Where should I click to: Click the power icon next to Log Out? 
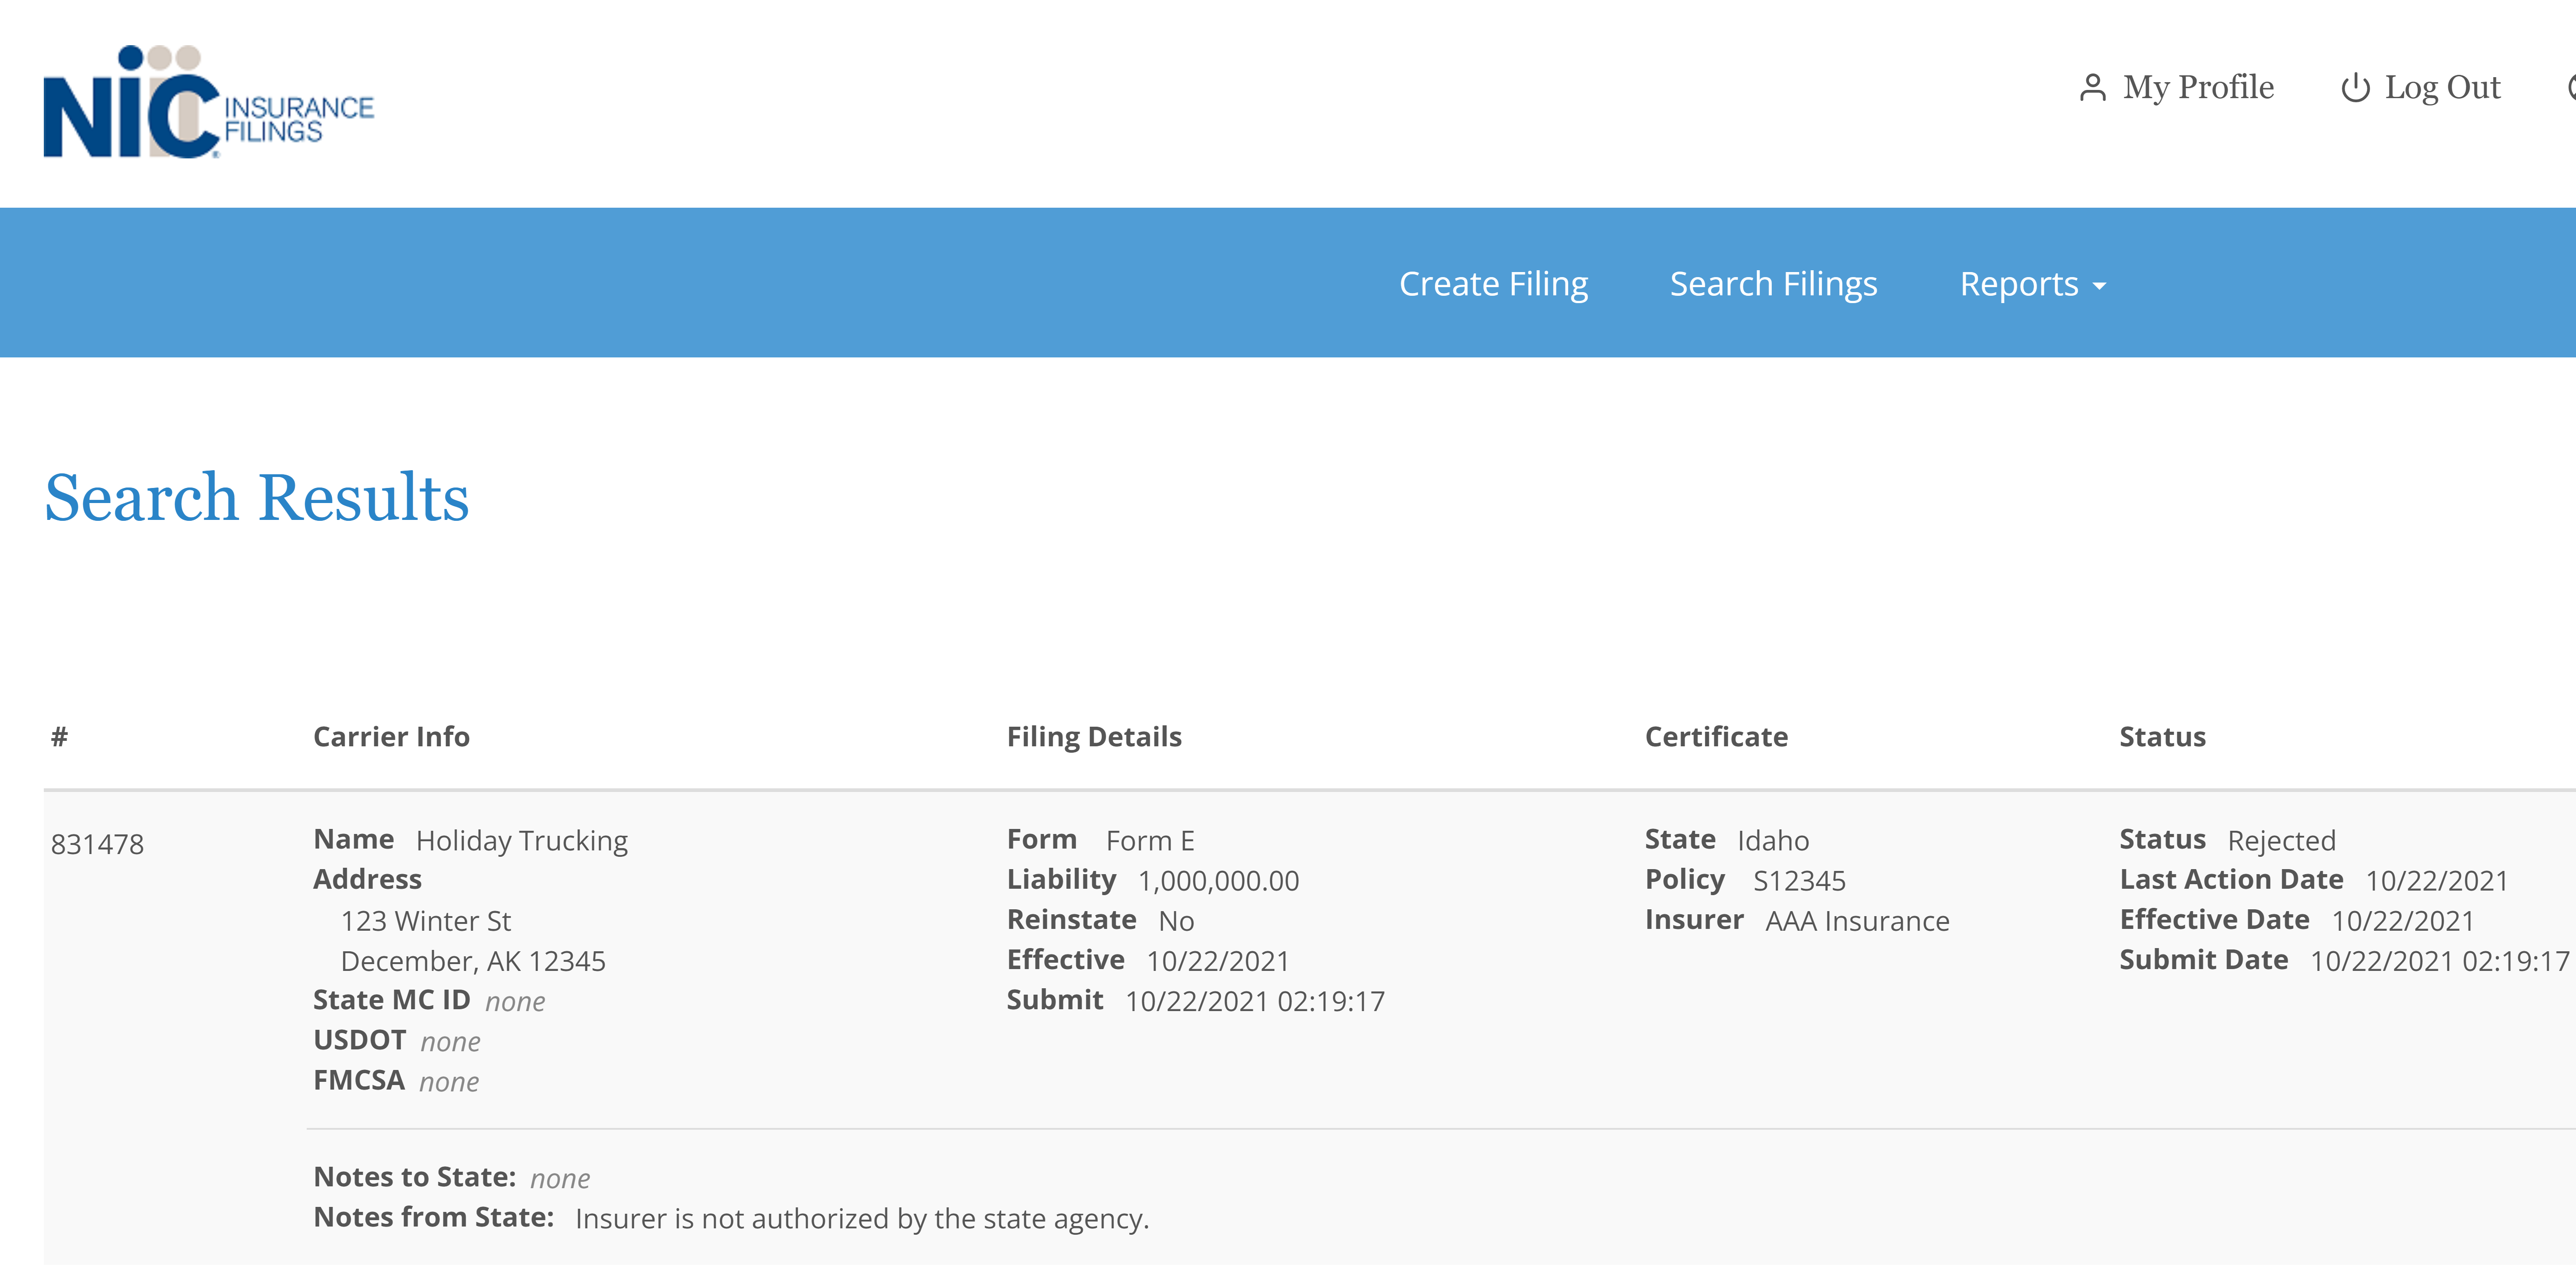[2355, 87]
